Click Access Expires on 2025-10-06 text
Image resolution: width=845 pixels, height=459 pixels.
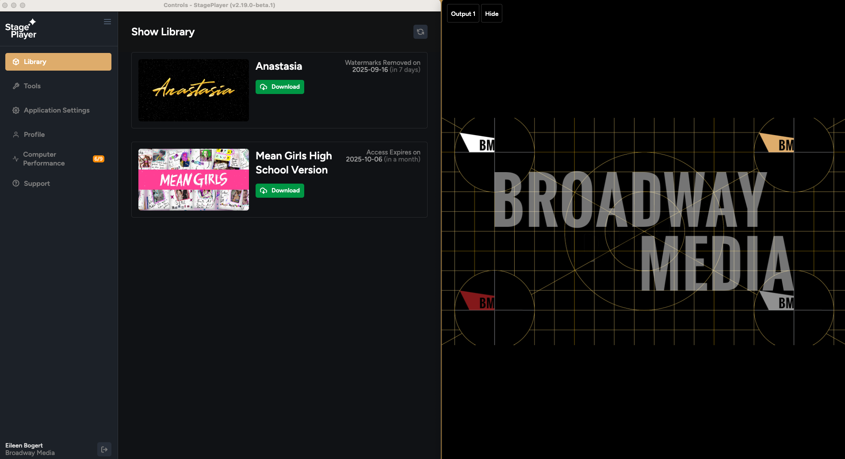(383, 156)
